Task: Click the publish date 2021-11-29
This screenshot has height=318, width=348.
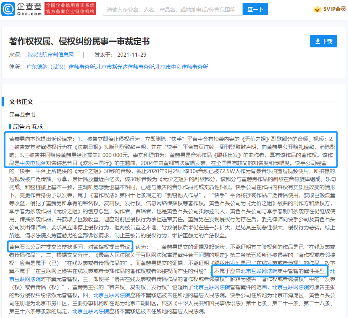Action: (x=132, y=55)
